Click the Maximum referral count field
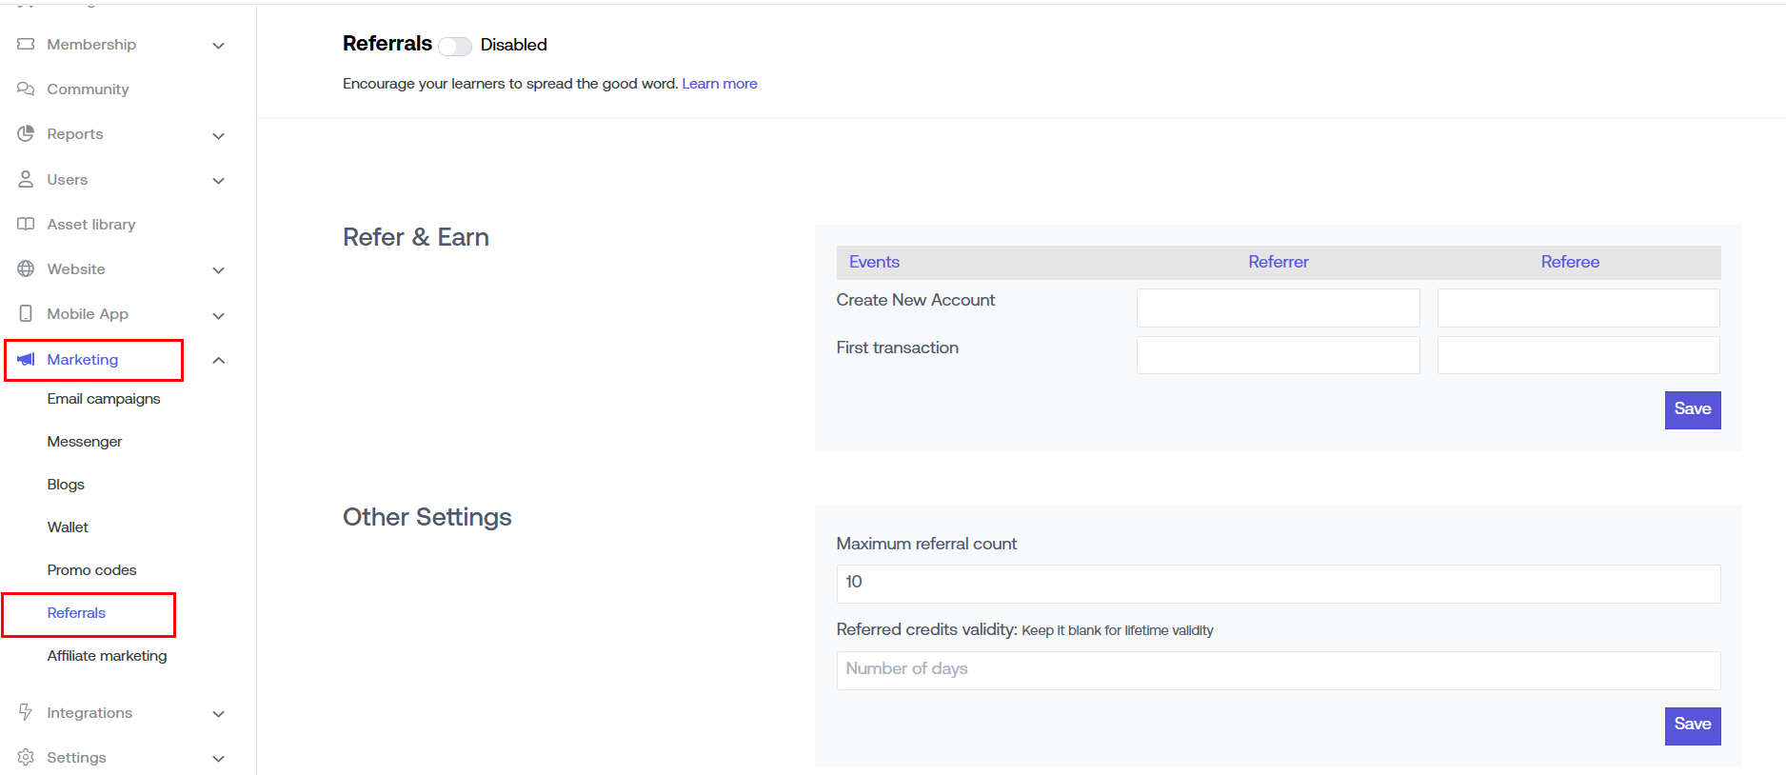This screenshot has height=775, width=1786. [1278, 583]
